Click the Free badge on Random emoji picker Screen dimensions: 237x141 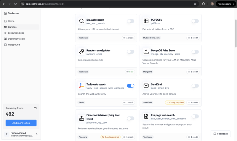[130, 72]
